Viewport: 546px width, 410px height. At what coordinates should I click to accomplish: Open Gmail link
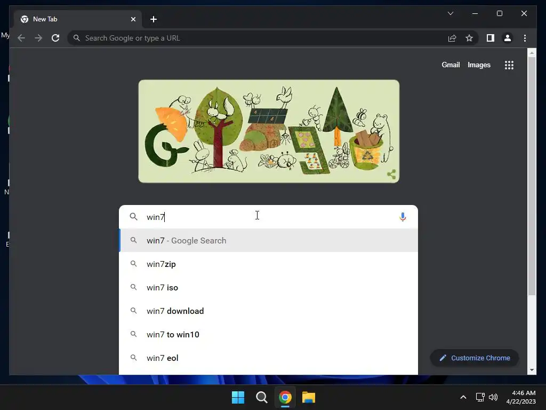tap(451, 65)
